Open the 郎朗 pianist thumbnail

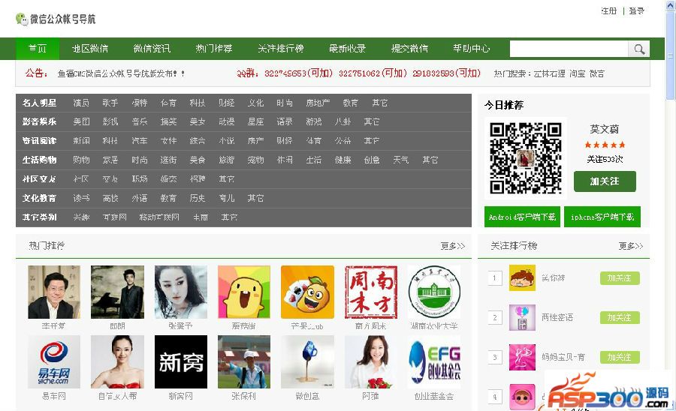[x=117, y=292]
